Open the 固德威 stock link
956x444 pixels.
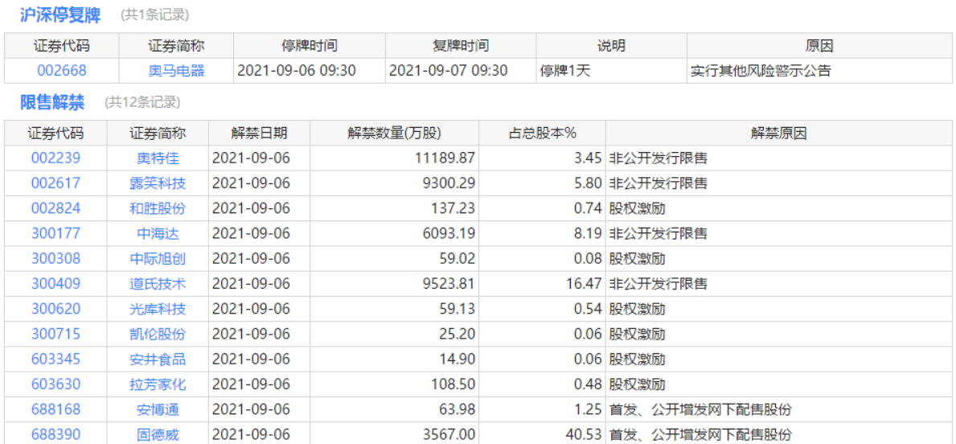tap(158, 435)
